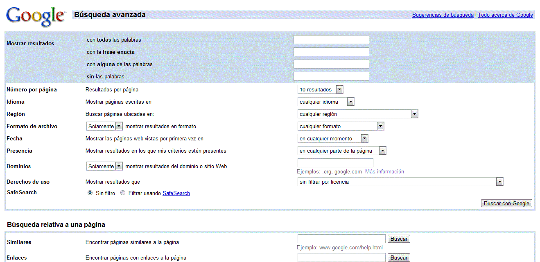540x262 pixels.
Task: Expand the 'cualquier formato' file format dropdown
Action: [x=341, y=126]
